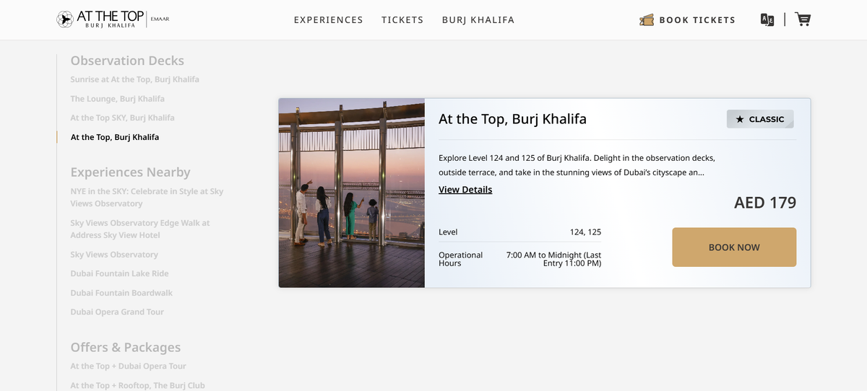Open the shopping cart
This screenshot has height=391, width=867.
pyautogui.click(x=802, y=19)
